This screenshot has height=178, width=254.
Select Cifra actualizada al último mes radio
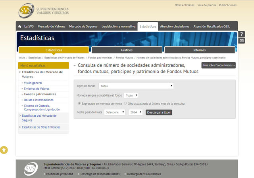pyautogui.click(x=125, y=103)
